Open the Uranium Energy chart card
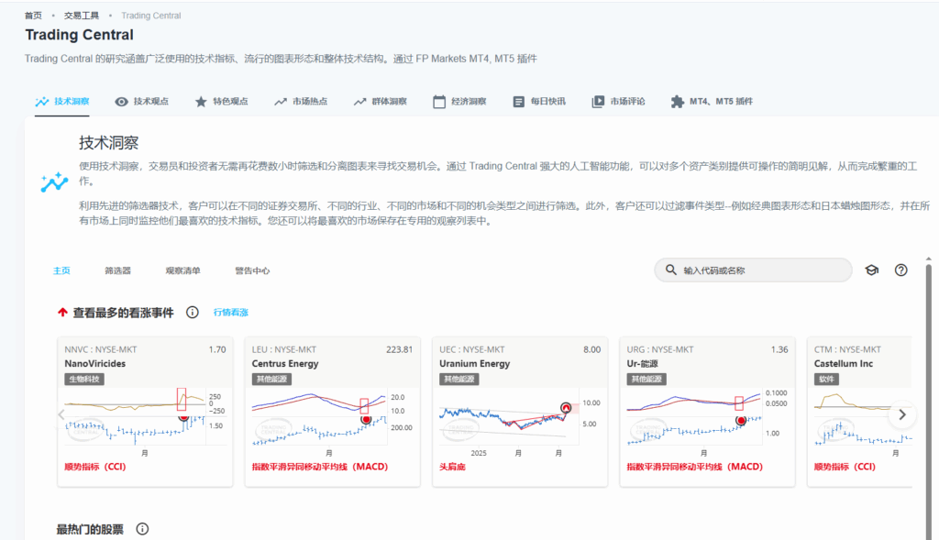This screenshot has width=939, height=540. point(519,413)
